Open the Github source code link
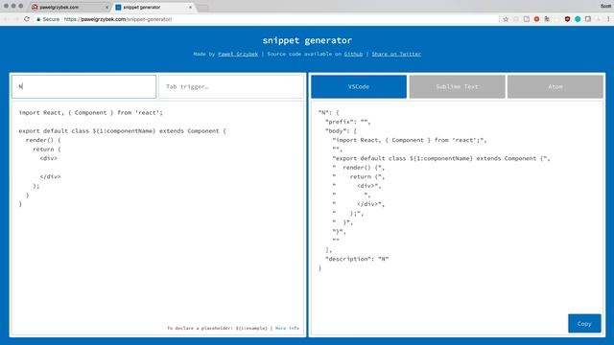 click(x=353, y=54)
